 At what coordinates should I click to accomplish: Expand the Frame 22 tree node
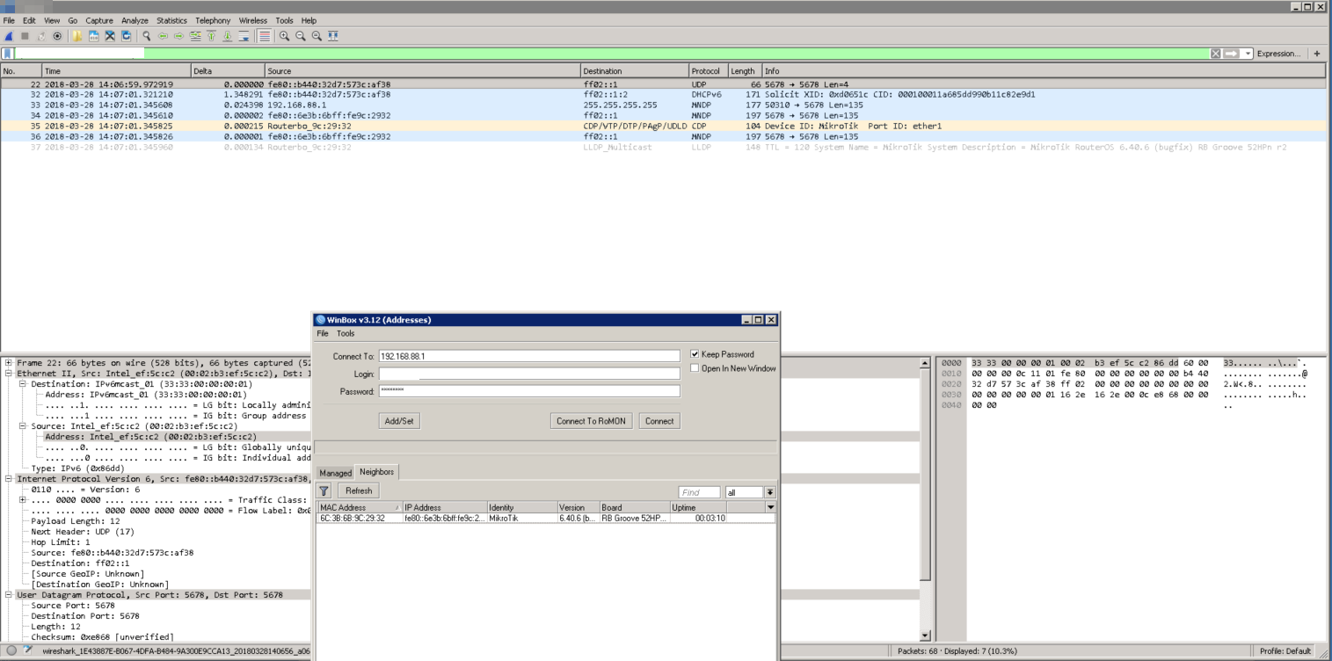pyautogui.click(x=9, y=363)
